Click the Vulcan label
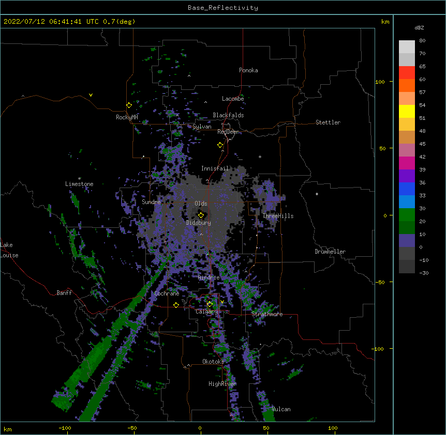The width and height of the screenshot is (446, 435). (x=281, y=409)
